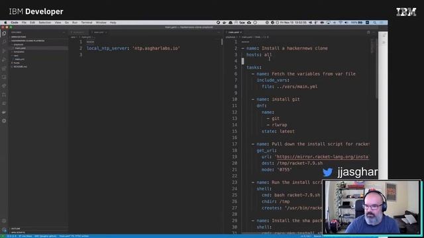Open the Code menu
The width and height of the screenshot is (424, 238).
click(15, 22)
